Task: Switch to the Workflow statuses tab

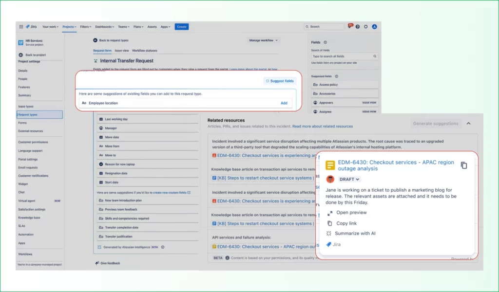Action: tap(144, 51)
